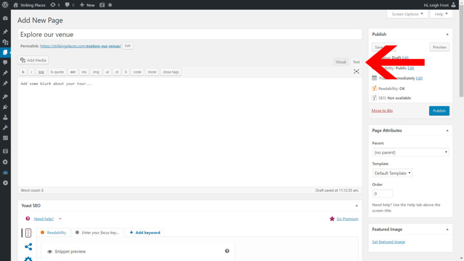Collapse the Featured Image metabox
464x261 pixels.
coord(447,229)
